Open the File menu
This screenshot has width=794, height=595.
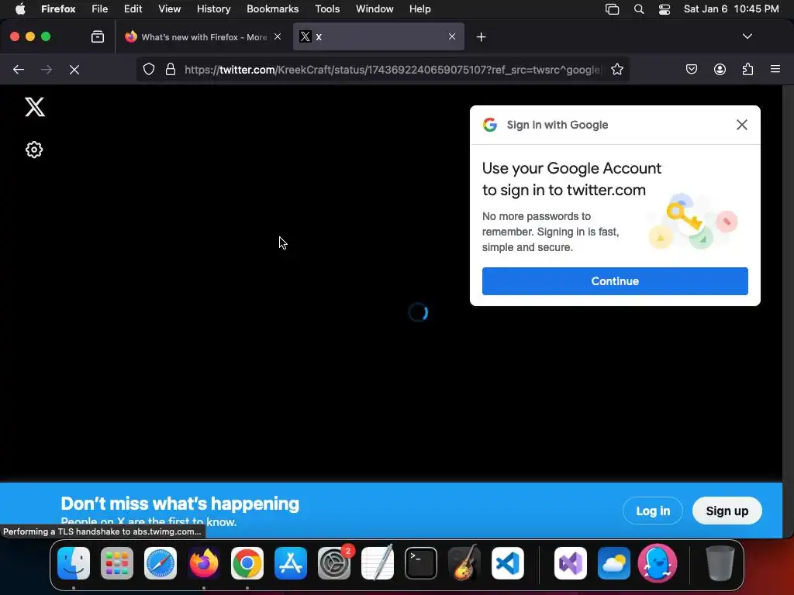click(100, 9)
